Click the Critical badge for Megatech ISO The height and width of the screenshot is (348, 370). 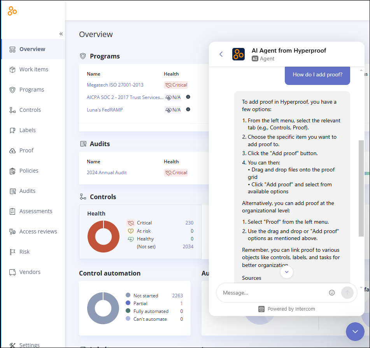tap(176, 85)
